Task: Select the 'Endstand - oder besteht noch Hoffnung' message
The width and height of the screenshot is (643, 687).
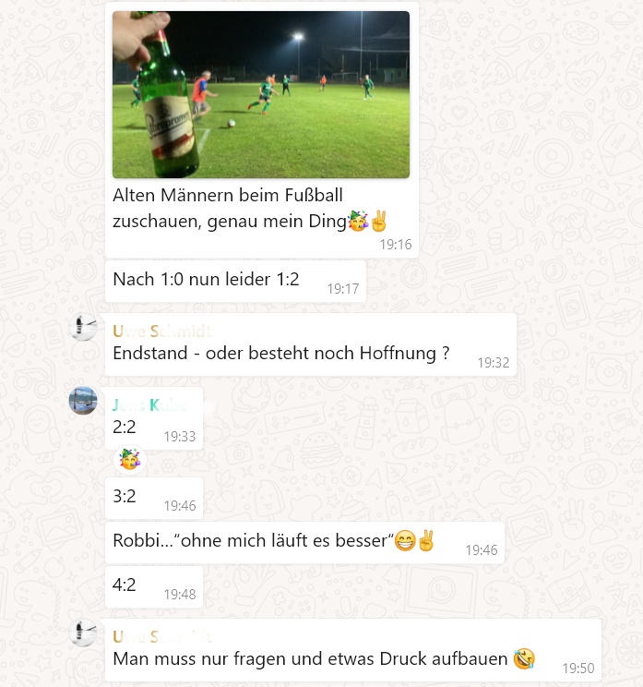Action: (311, 343)
